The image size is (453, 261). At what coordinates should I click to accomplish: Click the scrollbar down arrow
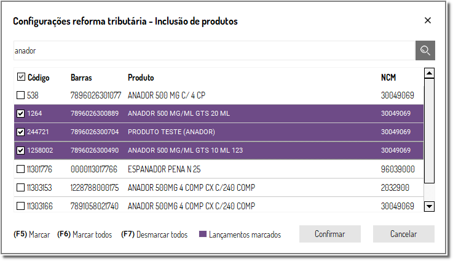[x=429, y=207]
